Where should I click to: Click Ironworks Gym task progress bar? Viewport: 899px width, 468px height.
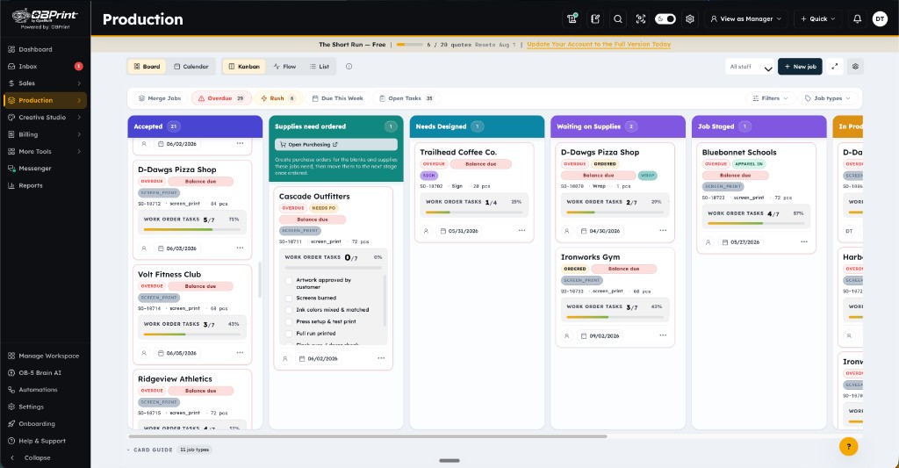pos(615,317)
